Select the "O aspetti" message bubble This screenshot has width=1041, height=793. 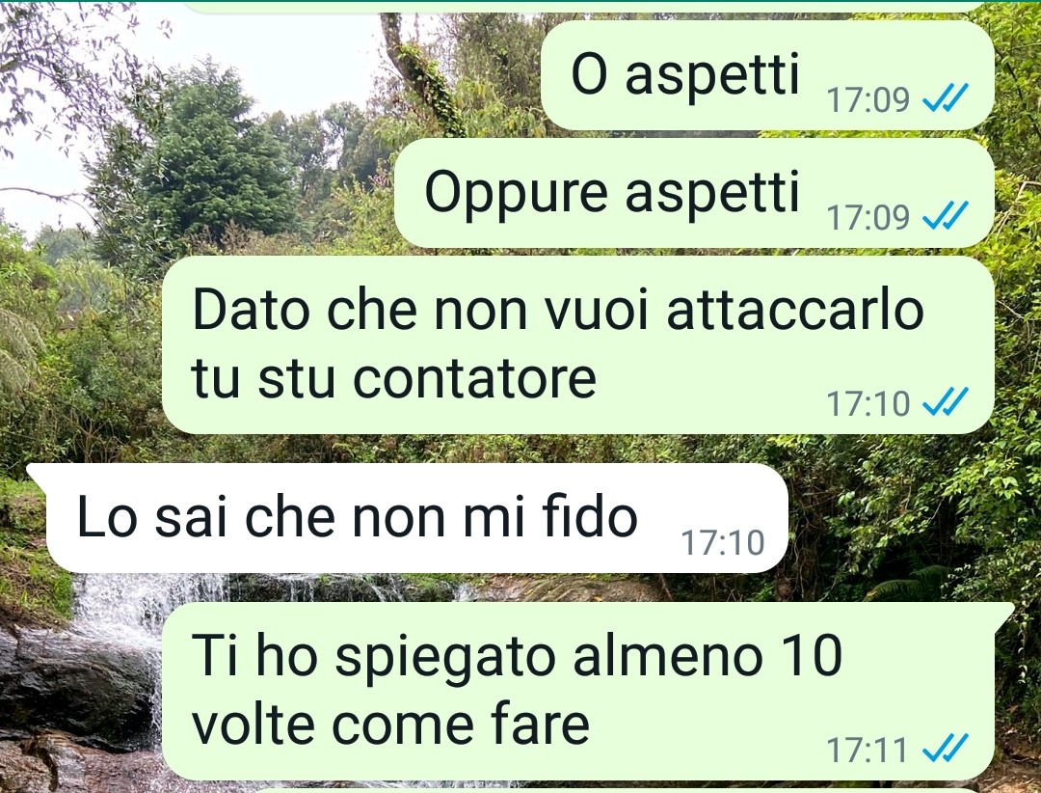tap(767, 75)
